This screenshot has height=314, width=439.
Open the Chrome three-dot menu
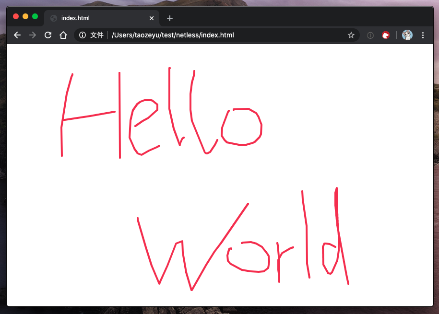tap(423, 35)
